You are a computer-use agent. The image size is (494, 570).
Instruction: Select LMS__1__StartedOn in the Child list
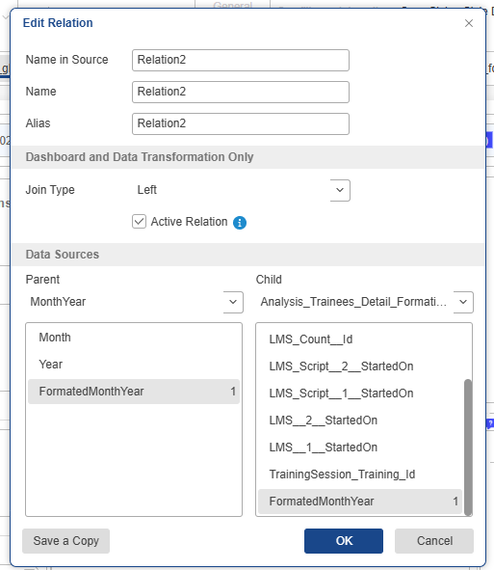point(360,448)
